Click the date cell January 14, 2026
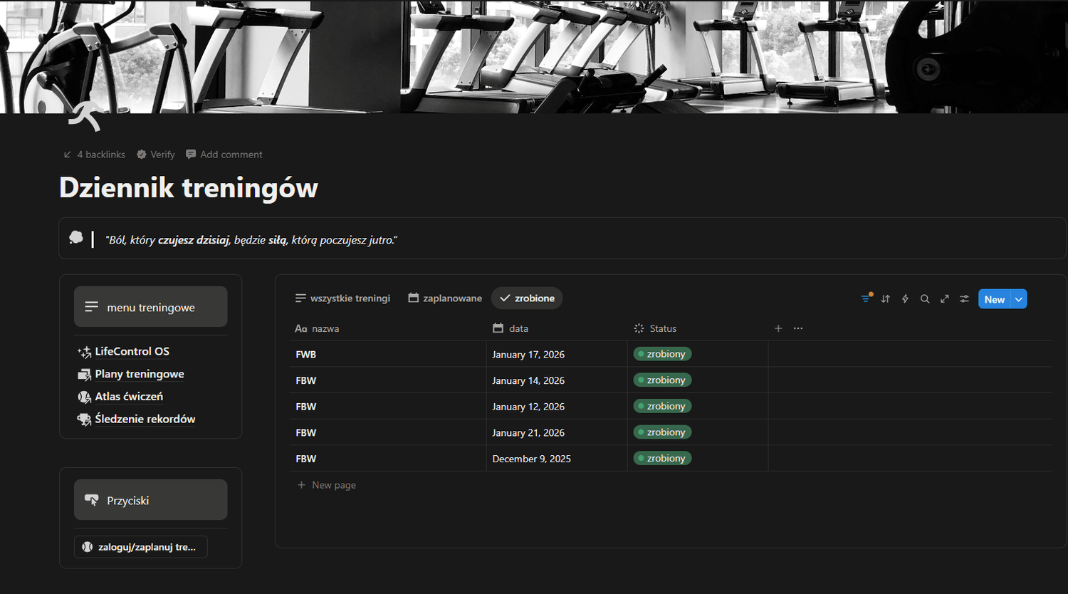Viewport: 1068px width, 594px height. (x=557, y=380)
